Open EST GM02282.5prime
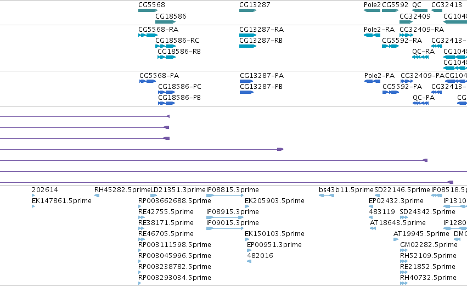Image resolution: width=467 pixels, height=286 pixels. [429, 245]
